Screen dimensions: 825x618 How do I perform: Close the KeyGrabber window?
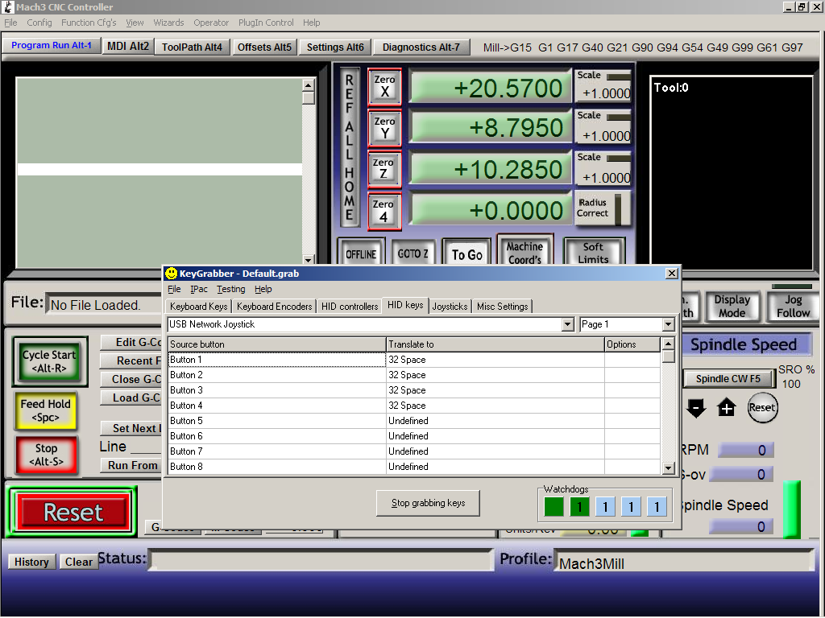point(671,274)
